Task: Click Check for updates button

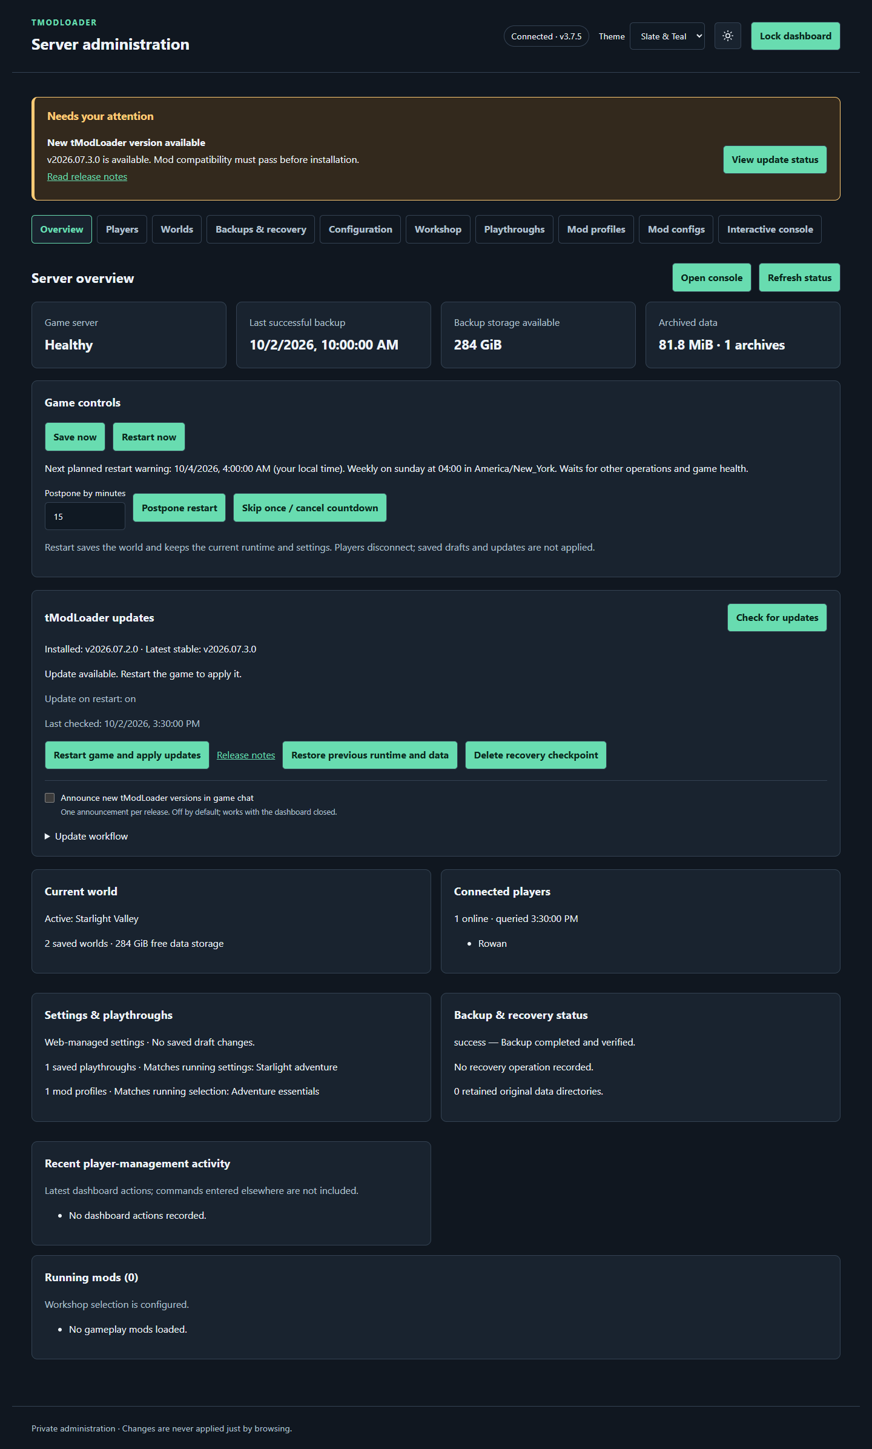Action: click(777, 617)
